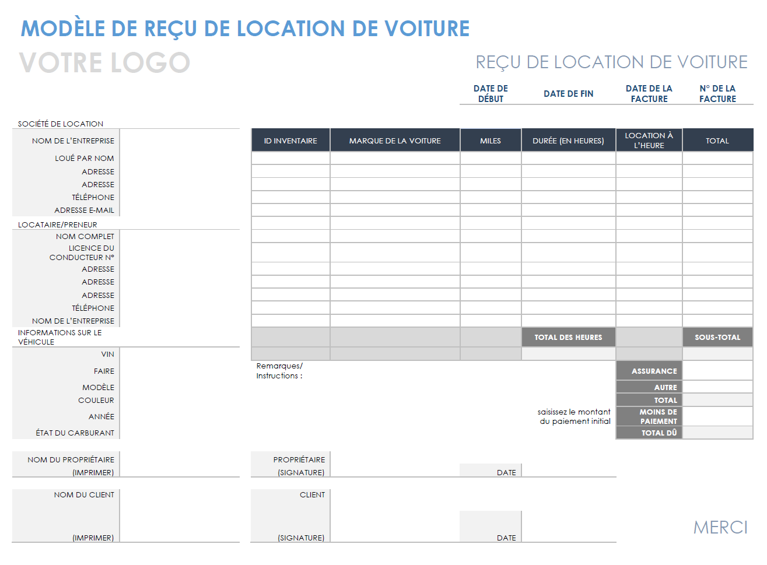The image size is (767, 565).
Task: Click the saisissez le montant du paiement initial note
Action: [574, 416]
